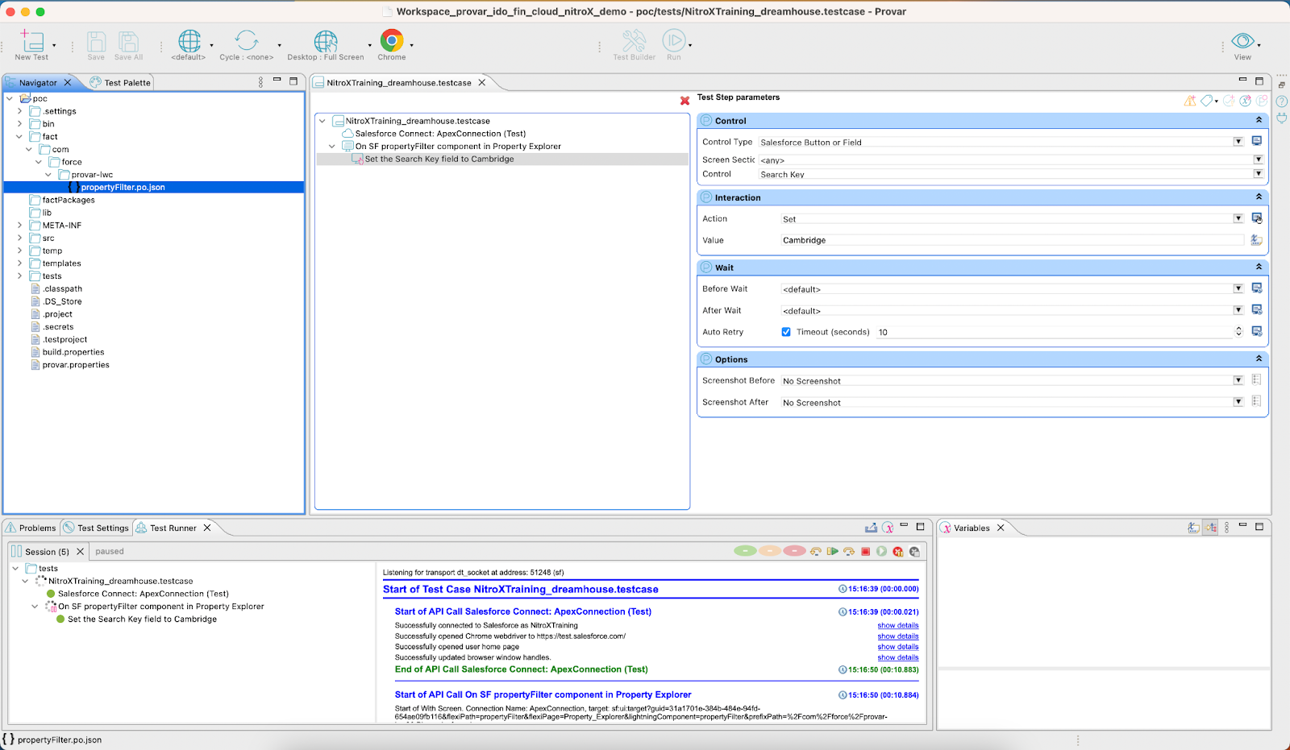This screenshot has width=1290, height=750.
Task: Click the Save toolbar icon
Action: tap(96, 41)
